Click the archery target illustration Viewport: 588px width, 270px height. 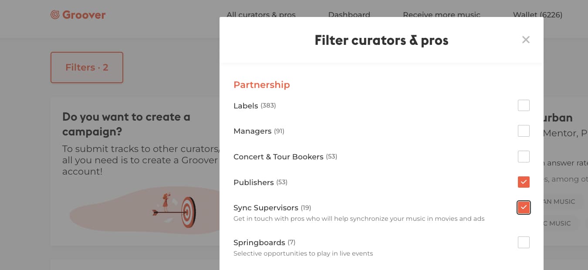point(174,210)
